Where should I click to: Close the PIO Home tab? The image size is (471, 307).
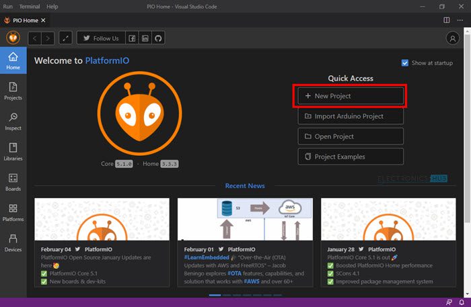[43, 20]
